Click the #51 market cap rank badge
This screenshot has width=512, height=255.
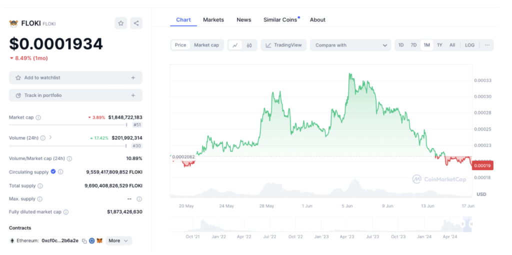click(x=137, y=124)
